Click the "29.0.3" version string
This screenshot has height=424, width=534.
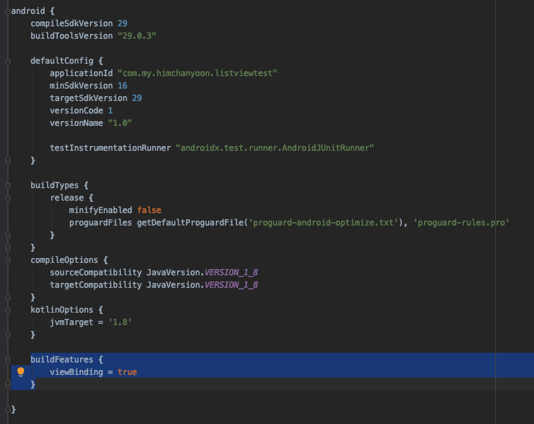click(x=137, y=36)
